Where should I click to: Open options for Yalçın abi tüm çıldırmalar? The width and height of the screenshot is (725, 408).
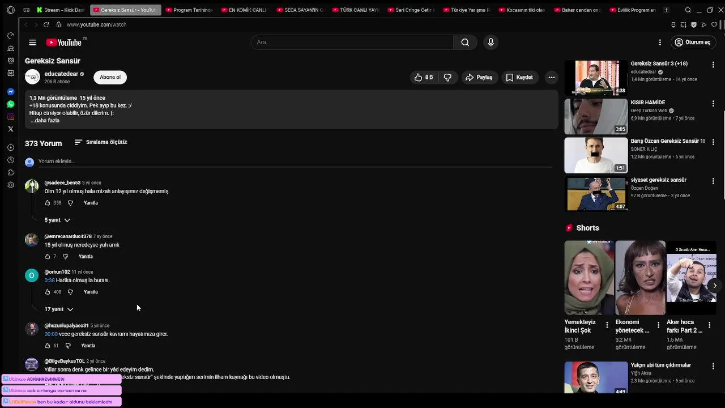tap(713, 366)
